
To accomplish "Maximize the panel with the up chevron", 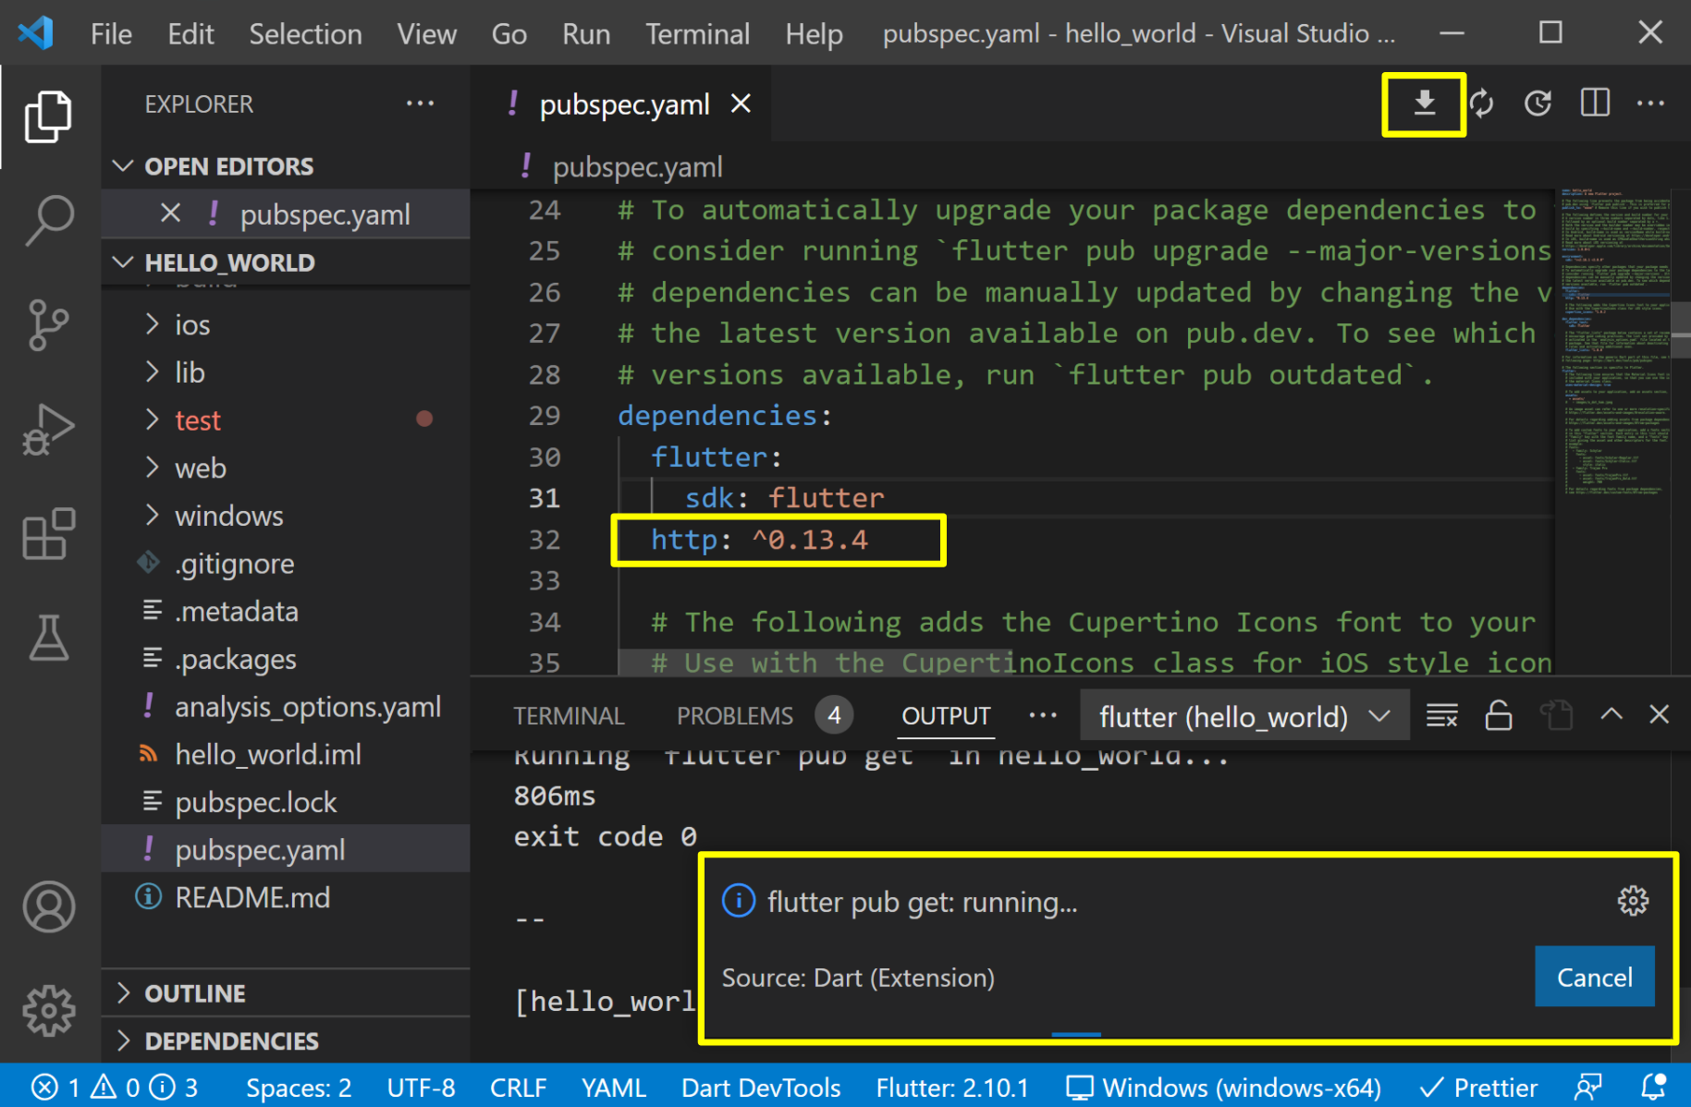I will click(x=1611, y=714).
